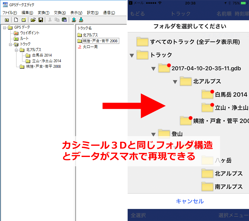The height and width of the screenshot is (221, 249).
Task: Open the ファイル(F) menu
Action: (x=10, y=13)
